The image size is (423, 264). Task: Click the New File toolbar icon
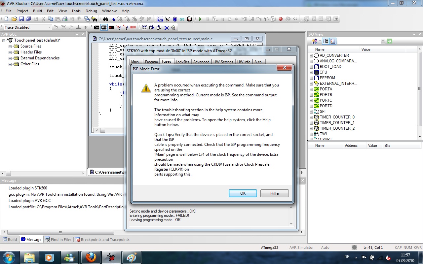6,19
